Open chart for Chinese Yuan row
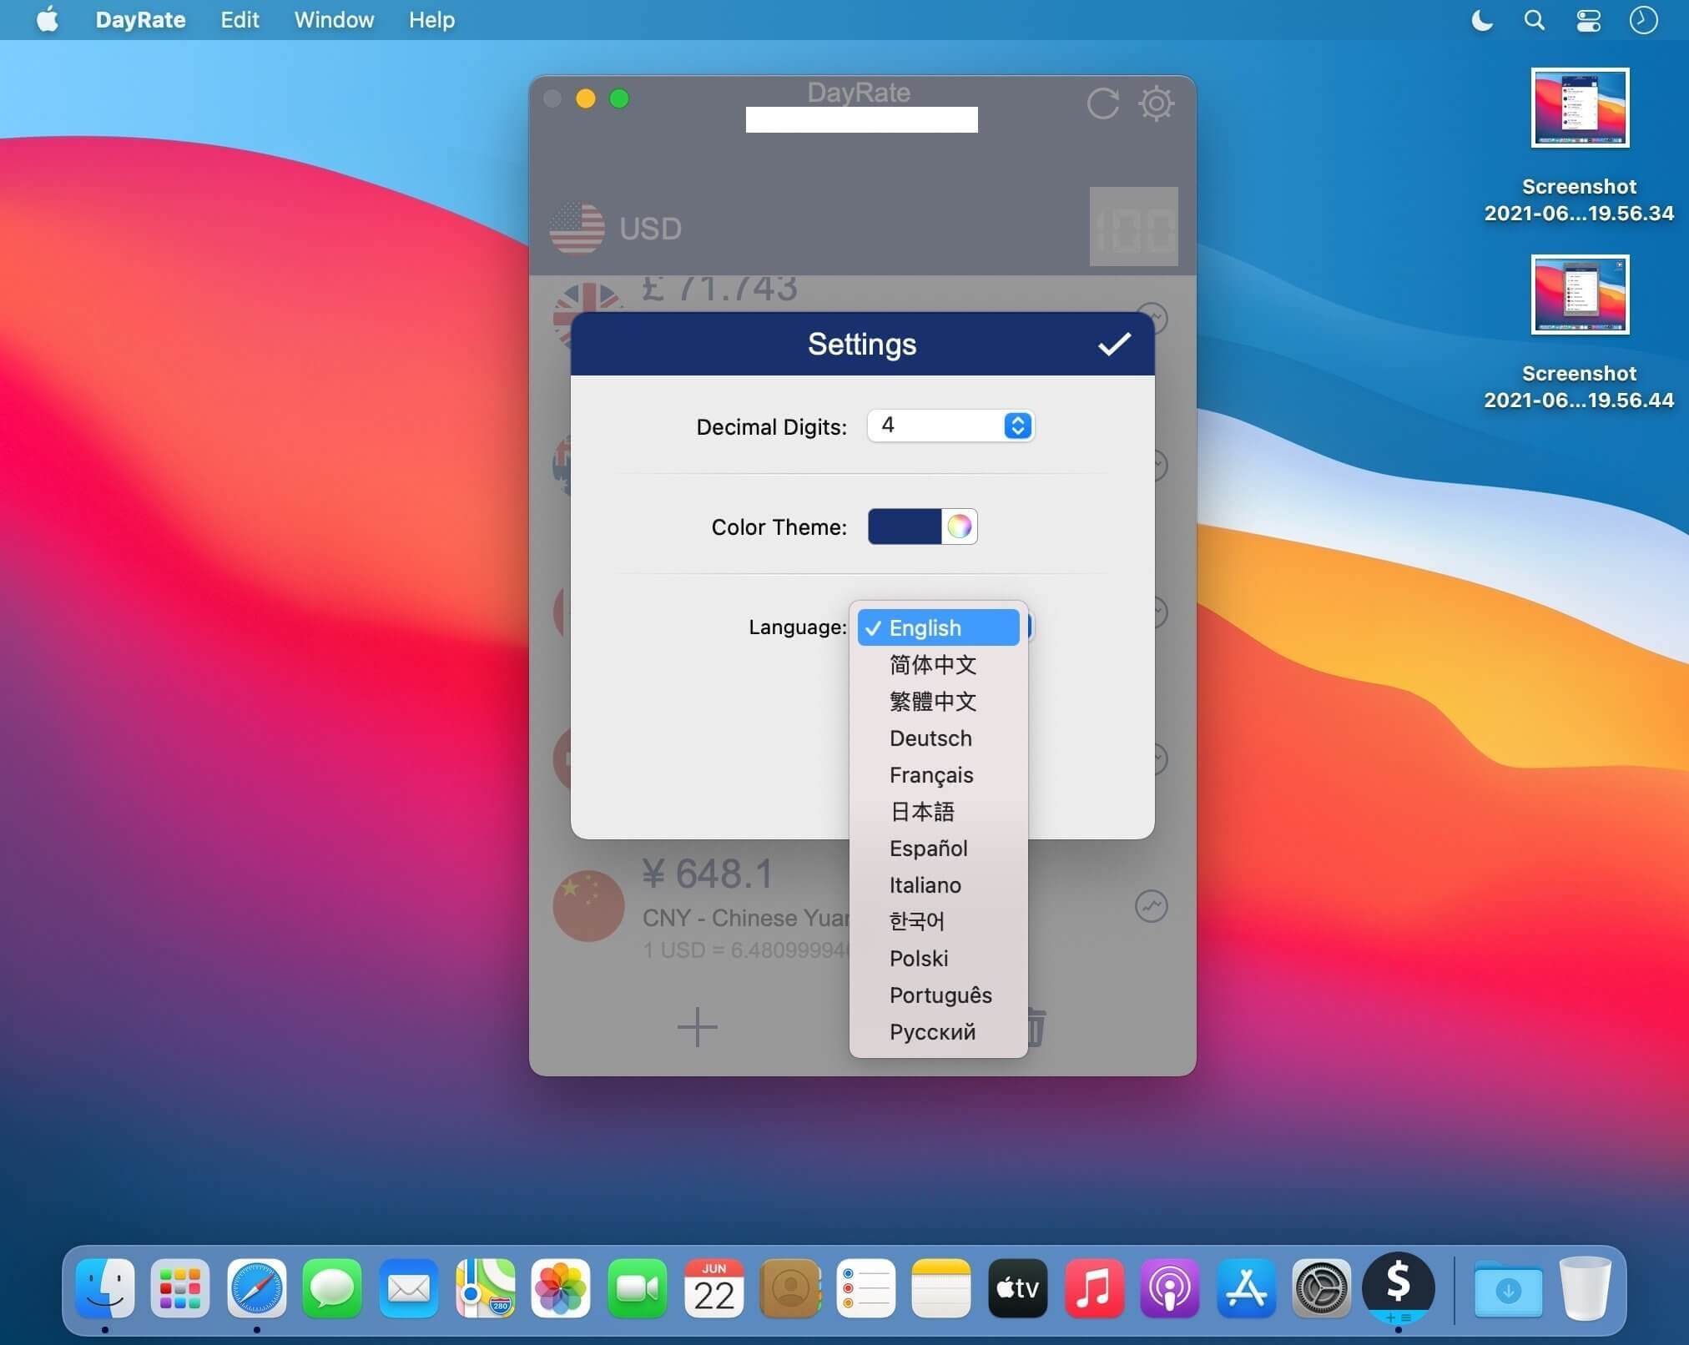This screenshot has width=1689, height=1345. [x=1151, y=906]
